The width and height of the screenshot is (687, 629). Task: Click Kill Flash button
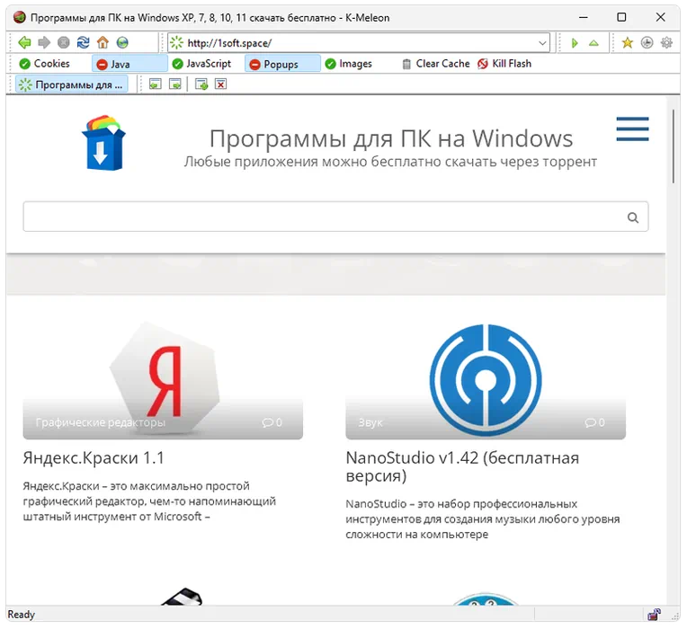pyautogui.click(x=504, y=64)
